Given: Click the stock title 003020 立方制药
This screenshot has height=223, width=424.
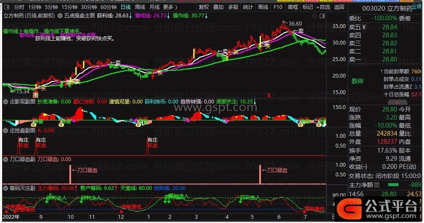Looking at the screenshot, I should [387, 8].
